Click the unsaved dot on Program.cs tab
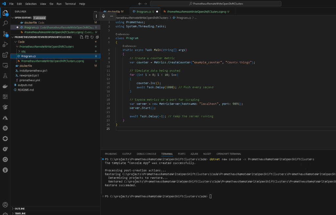 157,12
